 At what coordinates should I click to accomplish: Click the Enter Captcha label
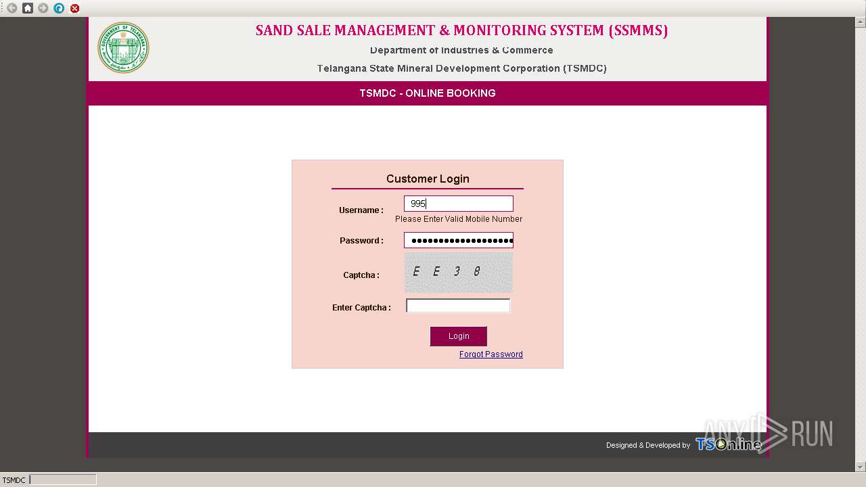(361, 308)
